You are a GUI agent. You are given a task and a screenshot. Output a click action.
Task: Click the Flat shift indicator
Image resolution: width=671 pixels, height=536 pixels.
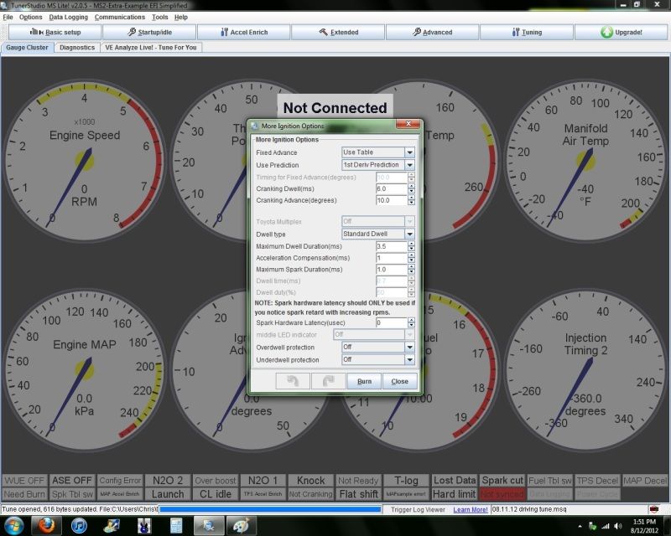pyautogui.click(x=359, y=494)
